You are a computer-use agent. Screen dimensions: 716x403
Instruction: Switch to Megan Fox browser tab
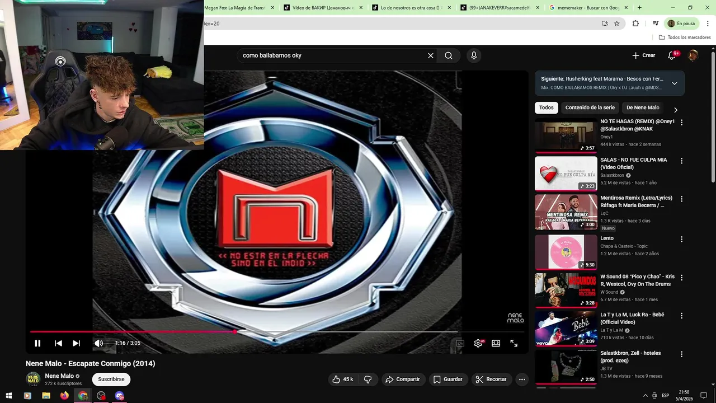[235, 8]
